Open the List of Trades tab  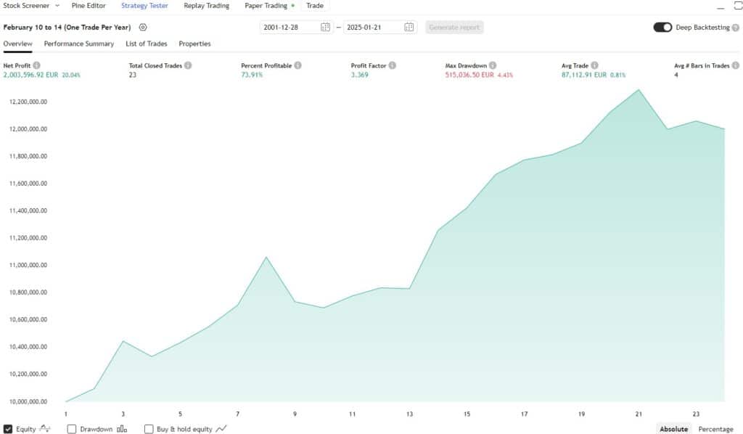tap(146, 44)
